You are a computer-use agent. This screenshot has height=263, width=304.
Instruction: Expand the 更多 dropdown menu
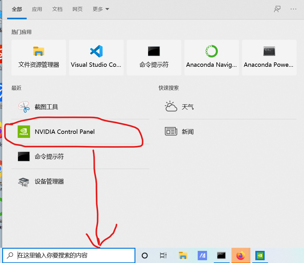tap(101, 9)
